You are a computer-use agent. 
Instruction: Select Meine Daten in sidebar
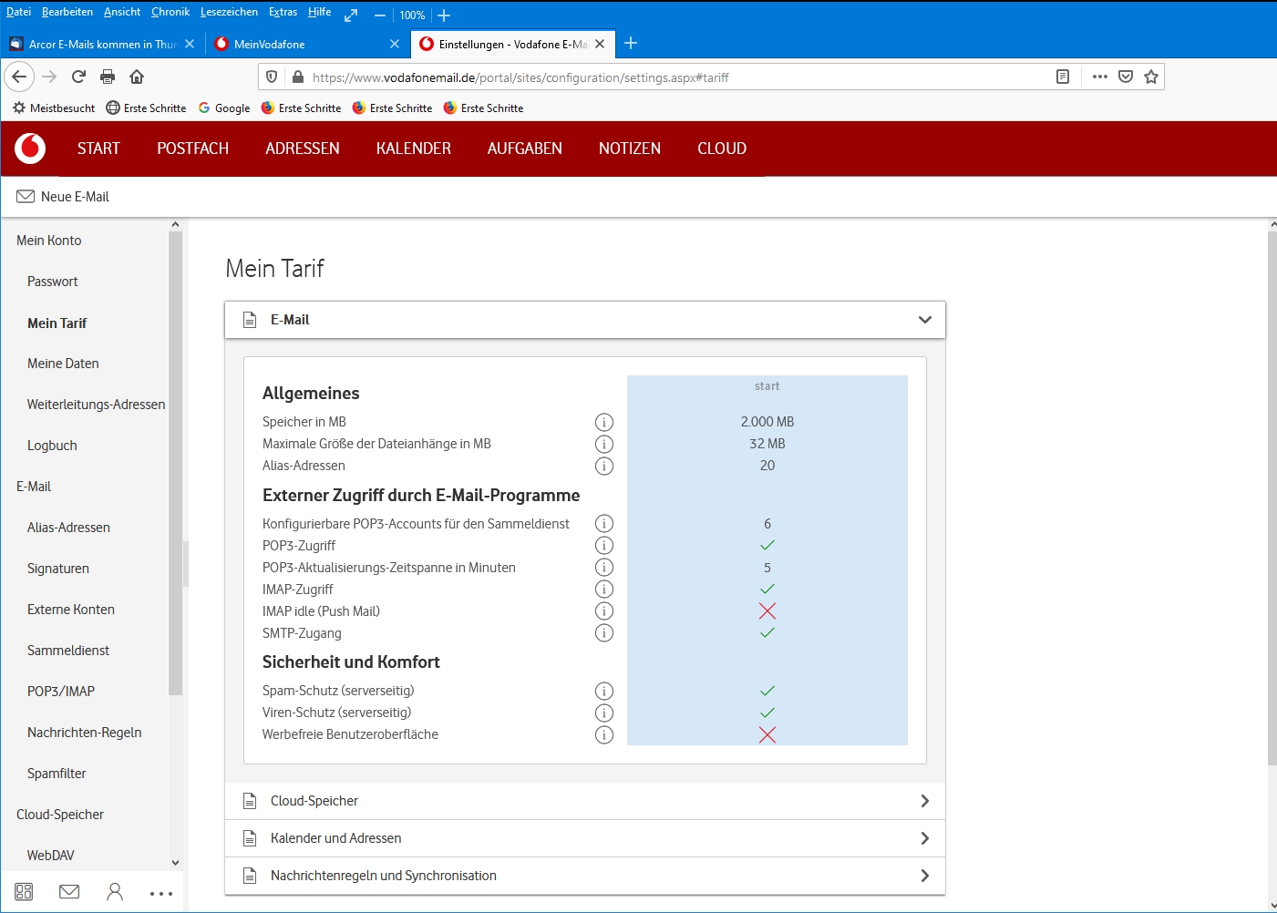point(63,364)
